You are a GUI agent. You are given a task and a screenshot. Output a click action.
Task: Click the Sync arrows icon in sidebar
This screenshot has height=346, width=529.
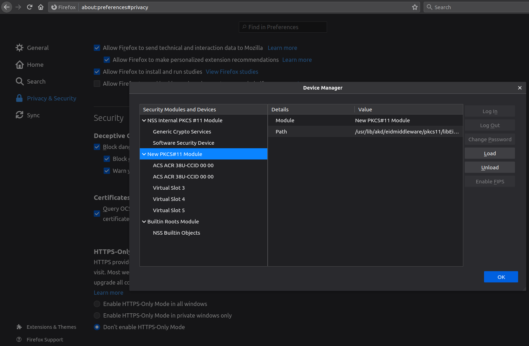(x=20, y=115)
